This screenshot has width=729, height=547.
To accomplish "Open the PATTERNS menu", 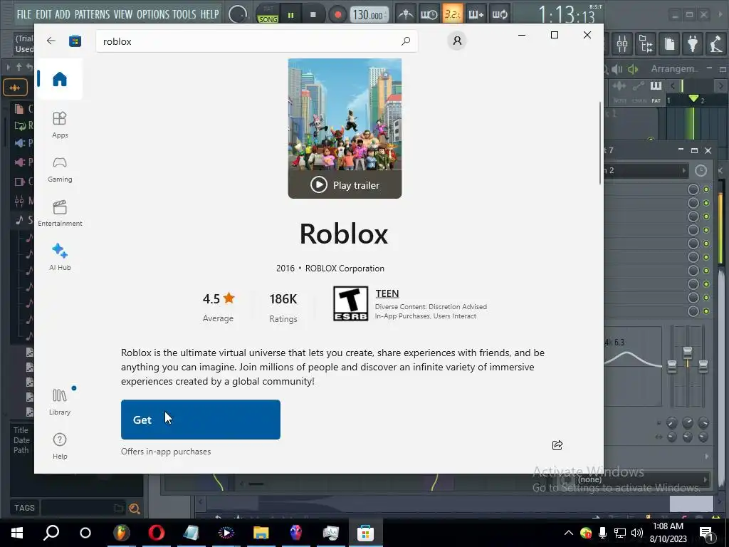I will [x=92, y=14].
